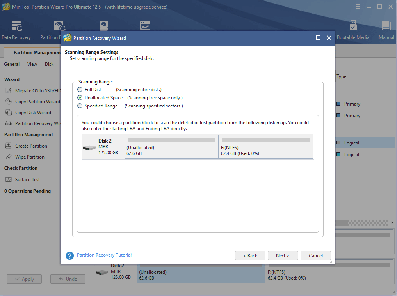Choose Wipe Partition in sidebar
The height and width of the screenshot is (296, 397).
tap(30, 157)
